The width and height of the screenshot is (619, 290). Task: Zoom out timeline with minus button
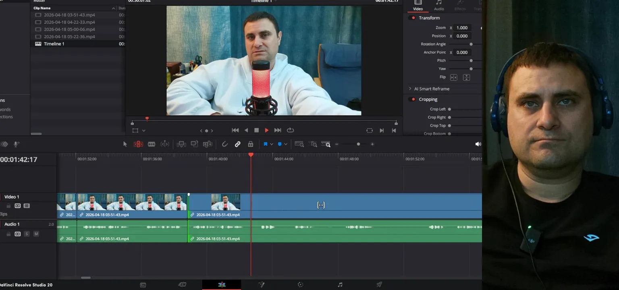click(x=337, y=144)
